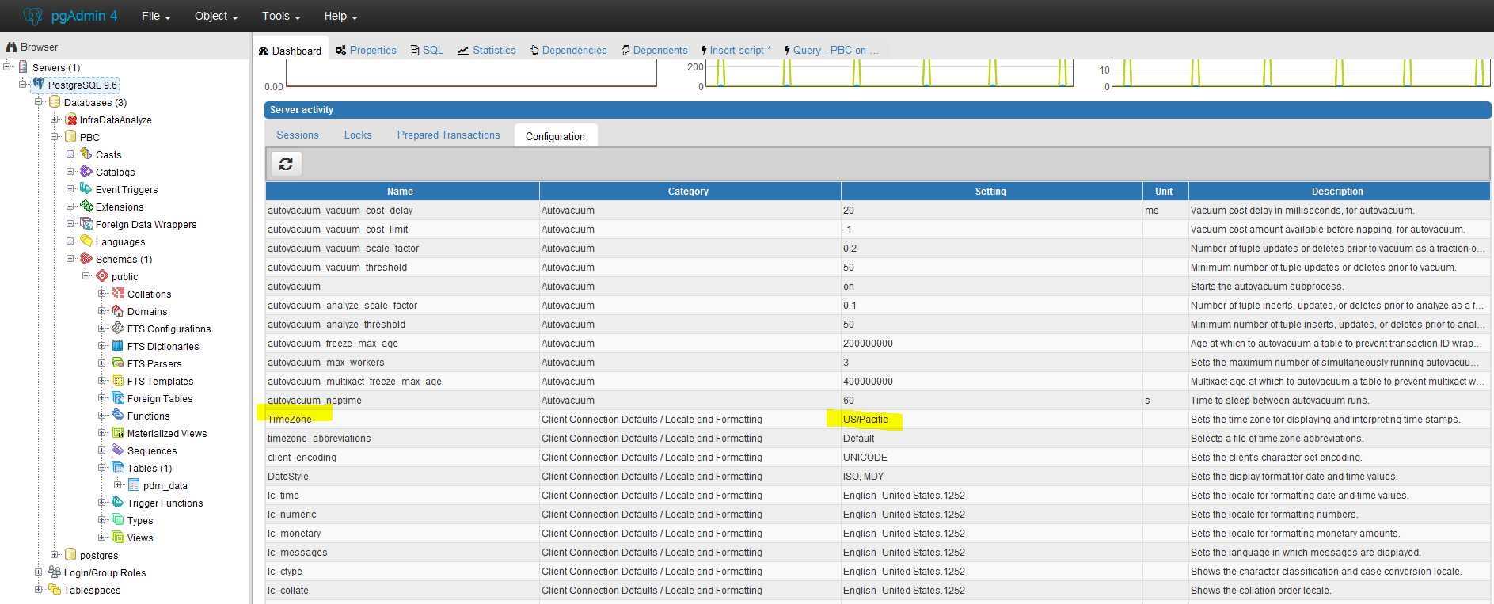The image size is (1494, 604).
Task: Click the refresh configuration button
Action: [286, 164]
